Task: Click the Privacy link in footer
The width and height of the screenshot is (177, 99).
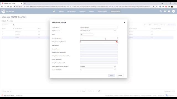Action: click(x=155, y=95)
